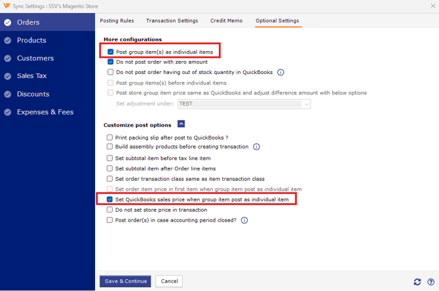Click the Customize post options heading

click(138, 125)
